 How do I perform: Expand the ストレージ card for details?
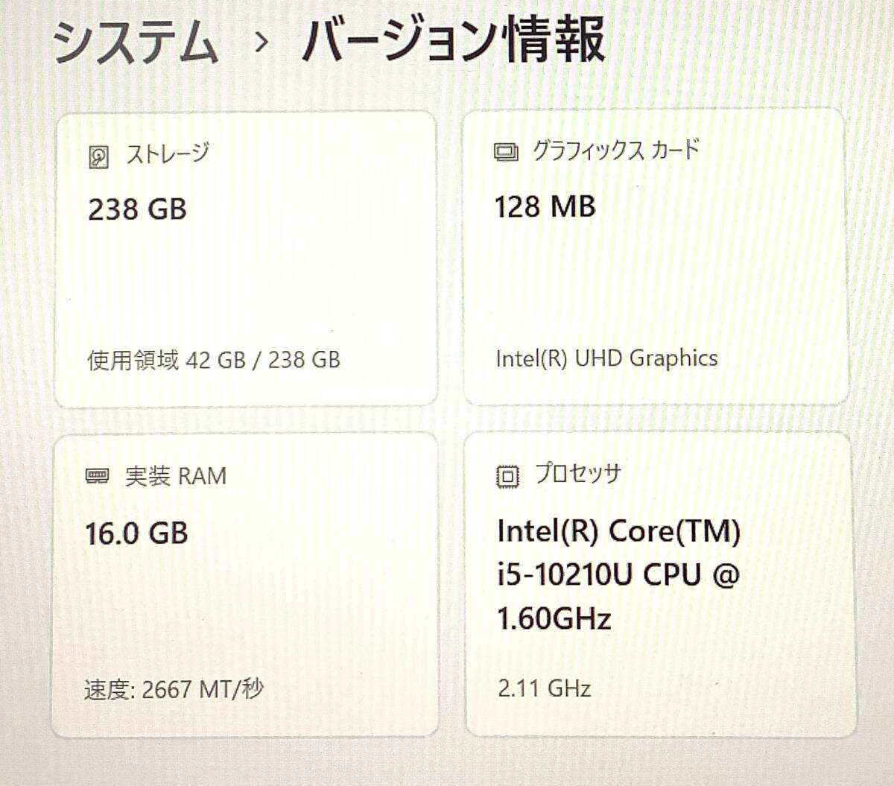[x=246, y=257]
